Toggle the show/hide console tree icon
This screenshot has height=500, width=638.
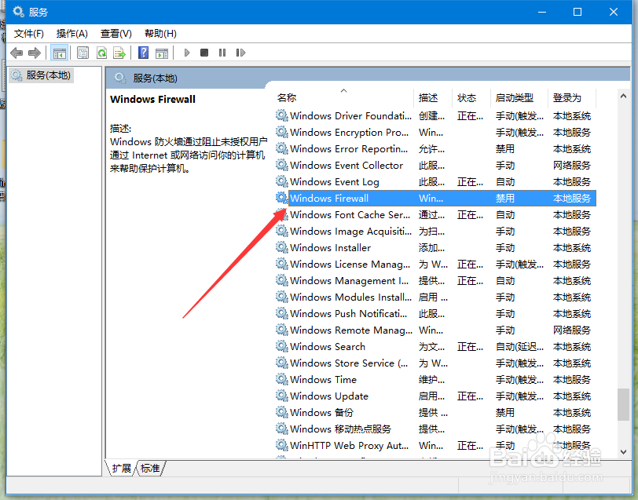pyautogui.click(x=60, y=53)
